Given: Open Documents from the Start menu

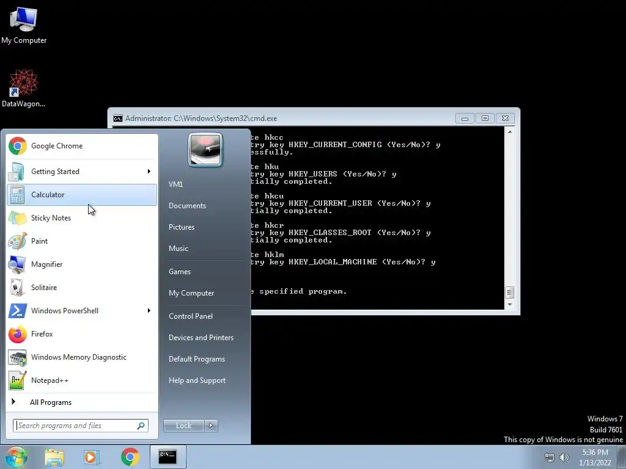Looking at the screenshot, I should point(187,206).
